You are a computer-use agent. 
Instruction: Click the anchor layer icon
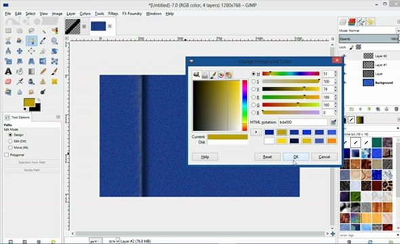point(386,109)
